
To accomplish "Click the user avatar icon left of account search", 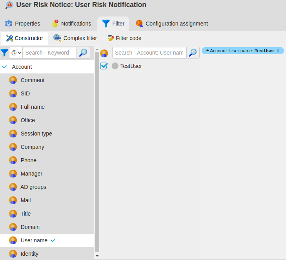I will tap(104, 53).
